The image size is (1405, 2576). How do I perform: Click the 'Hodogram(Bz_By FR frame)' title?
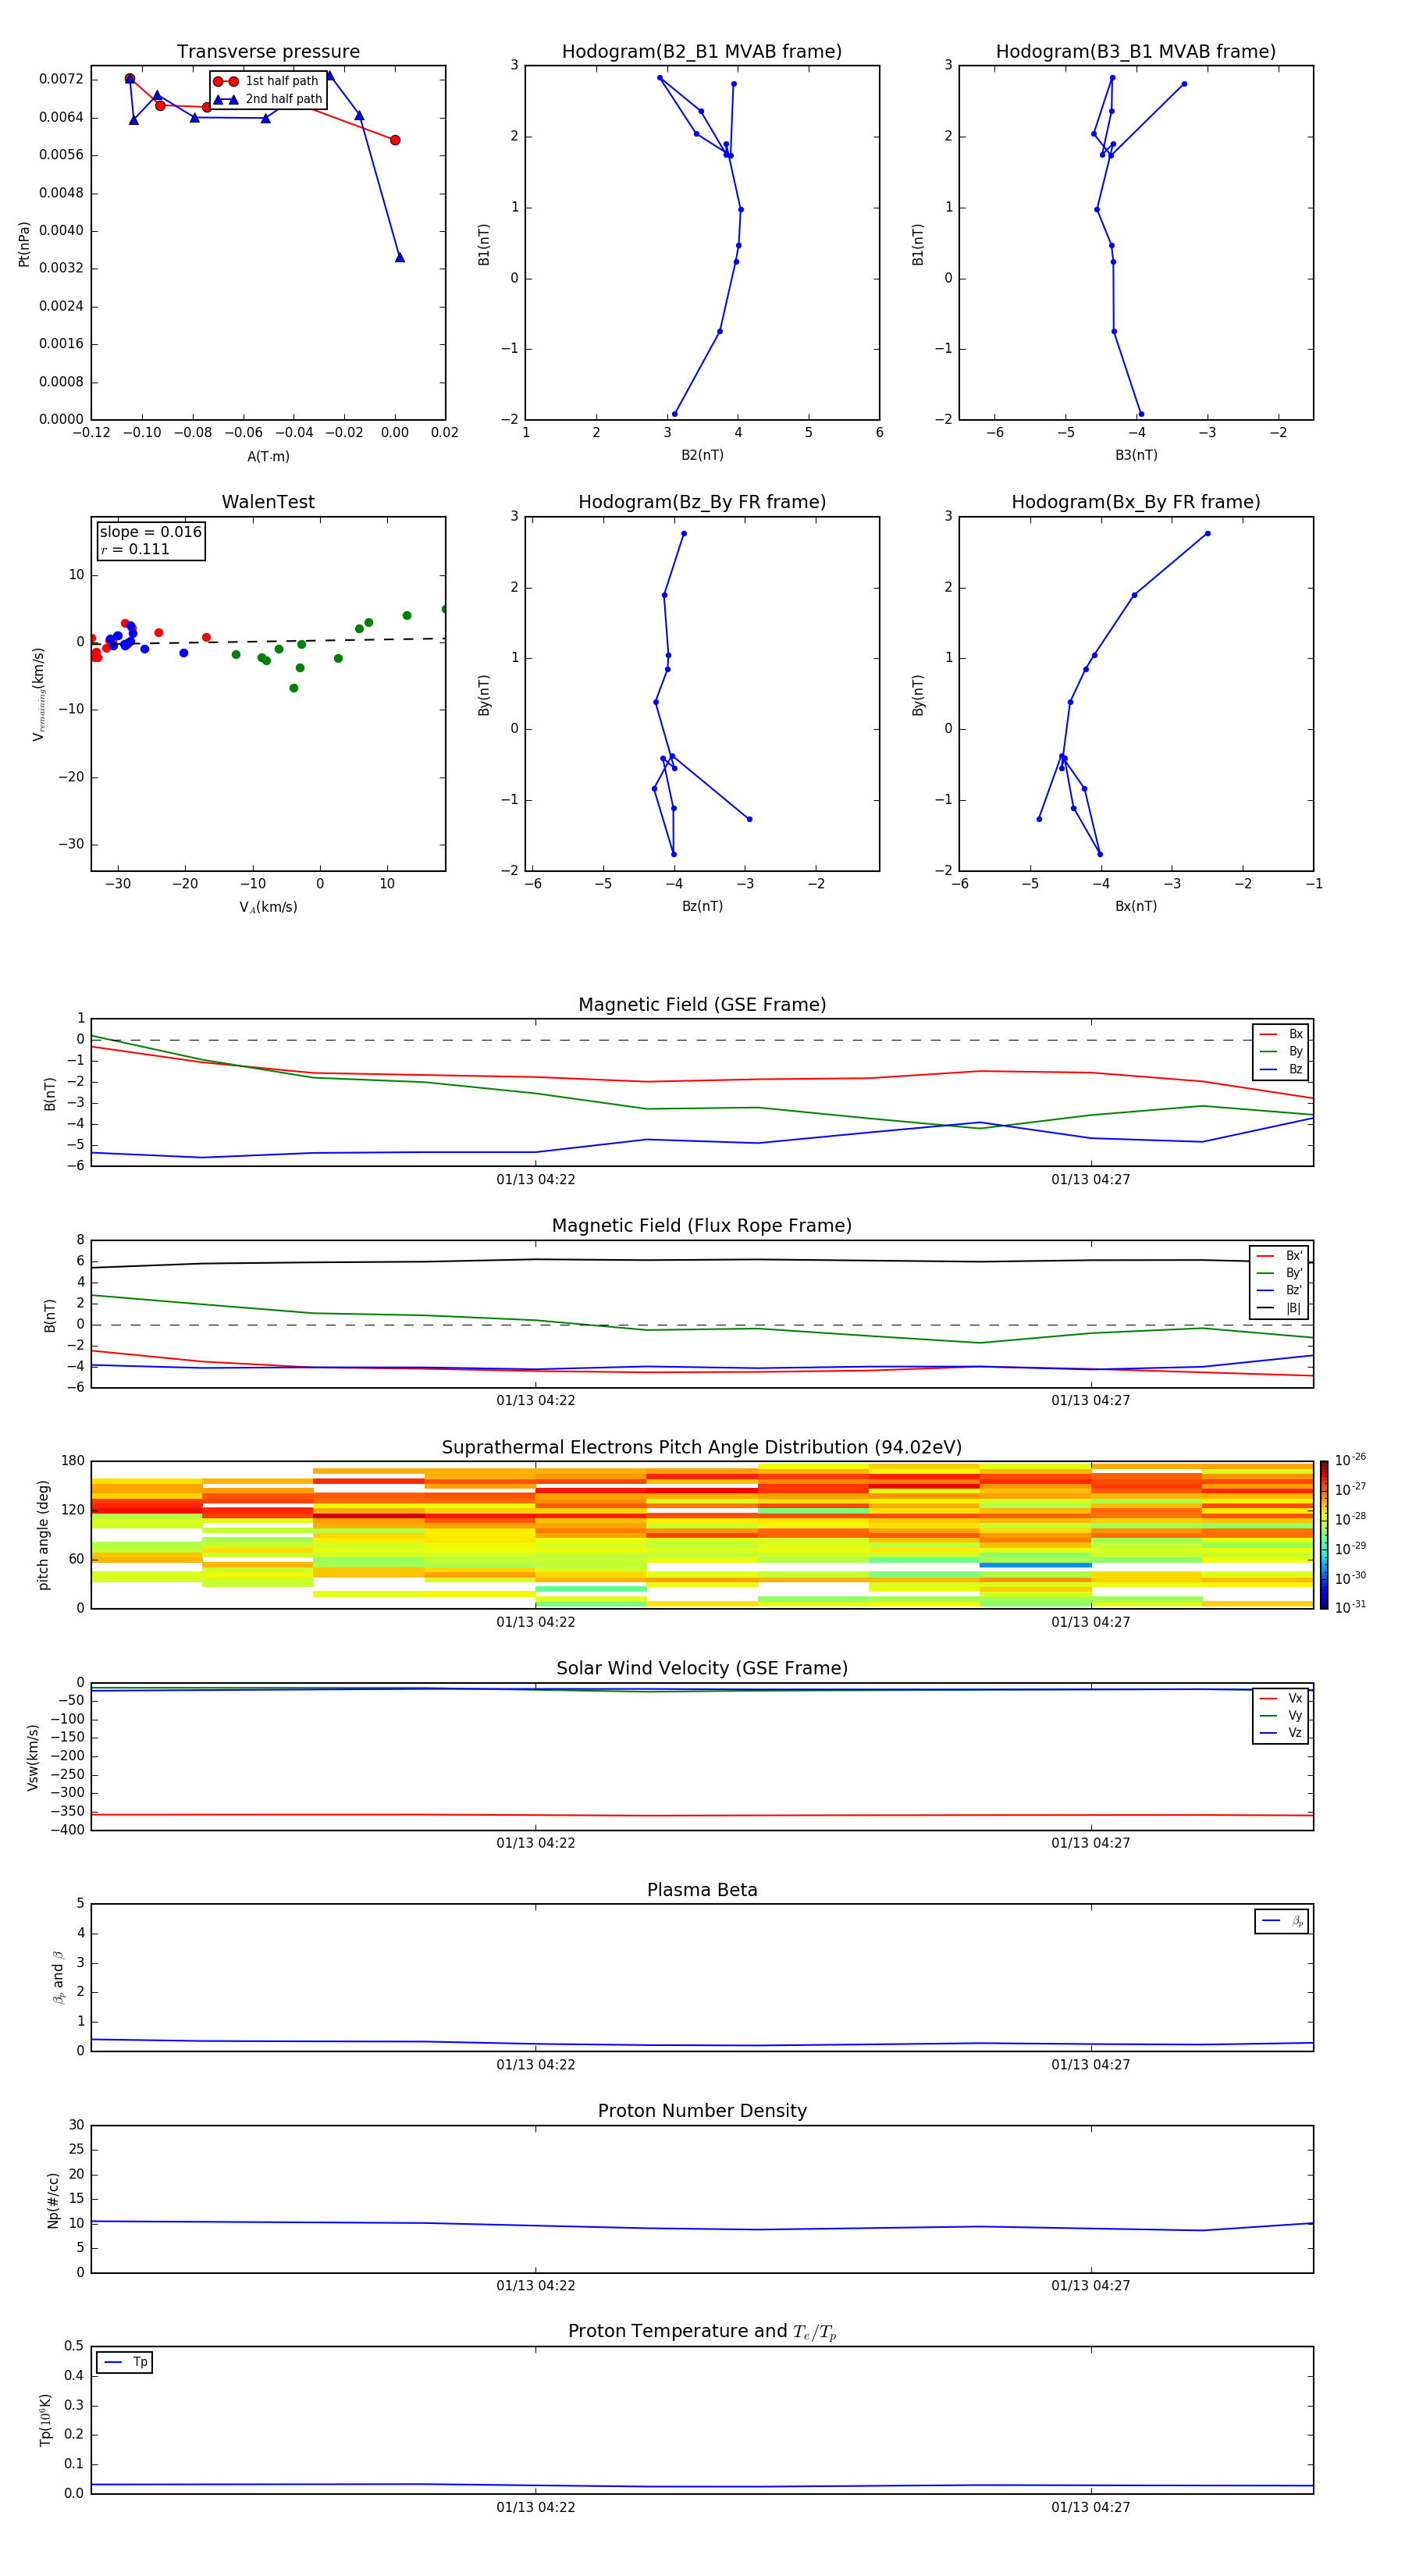(702, 502)
